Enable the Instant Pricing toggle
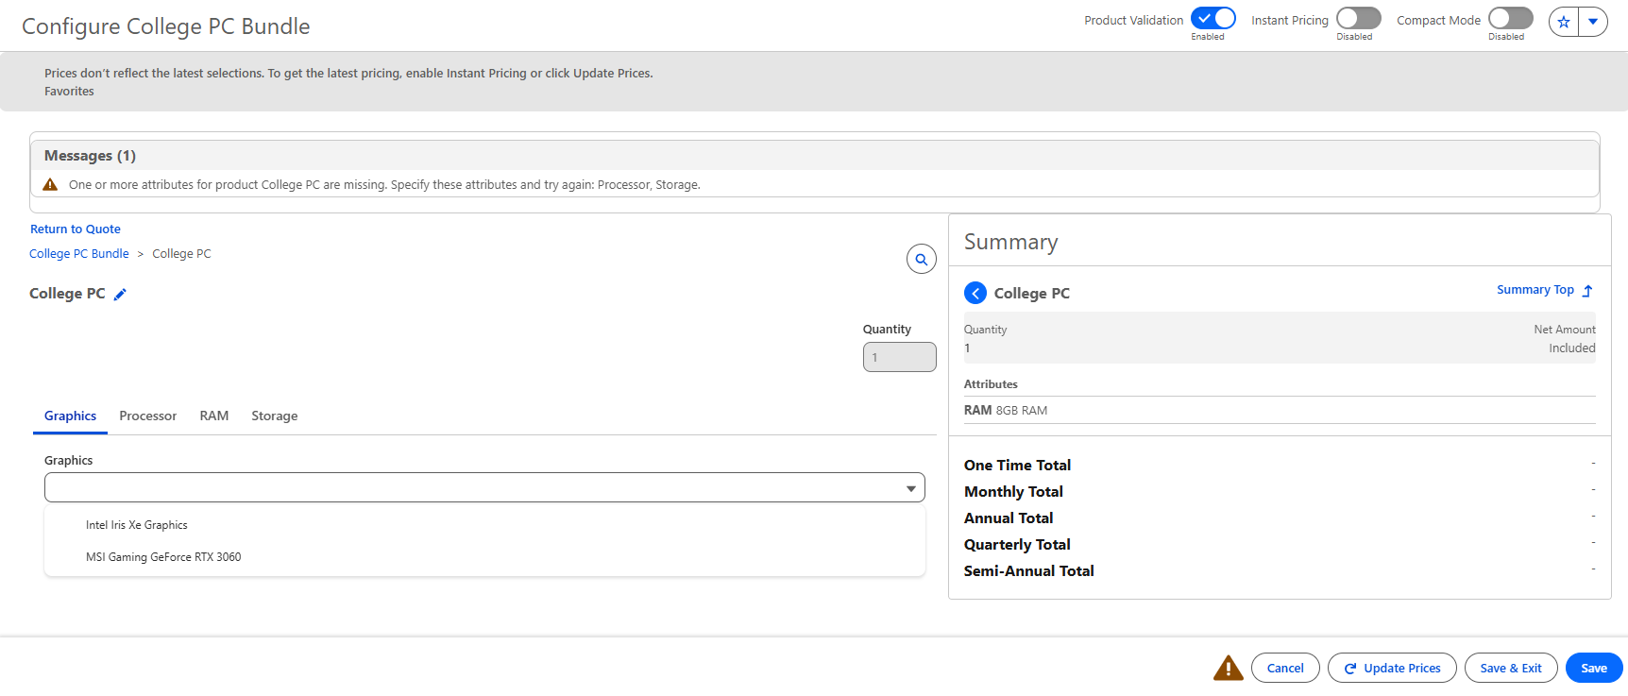The height and width of the screenshot is (696, 1628). coord(1358,19)
